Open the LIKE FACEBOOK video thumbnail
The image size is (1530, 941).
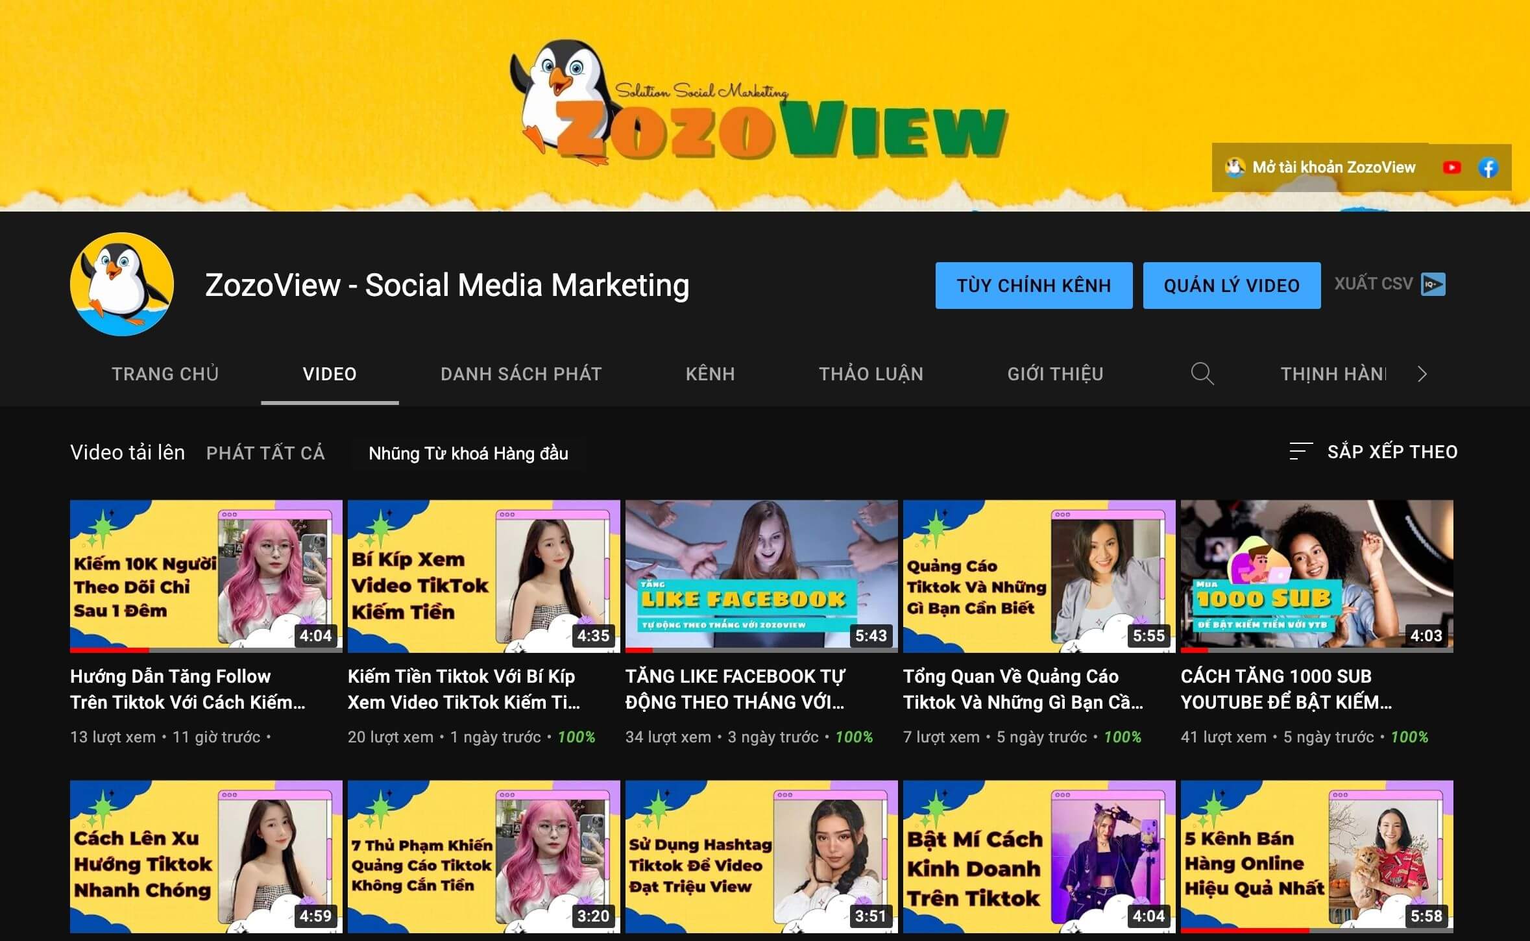[x=762, y=576]
